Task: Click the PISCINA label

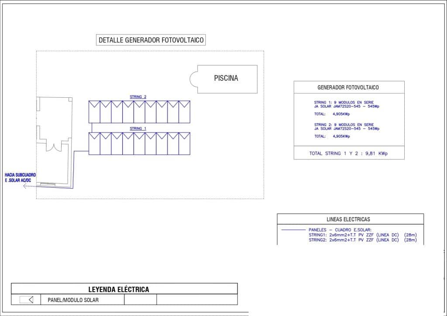Action: pyautogui.click(x=226, y=79)
